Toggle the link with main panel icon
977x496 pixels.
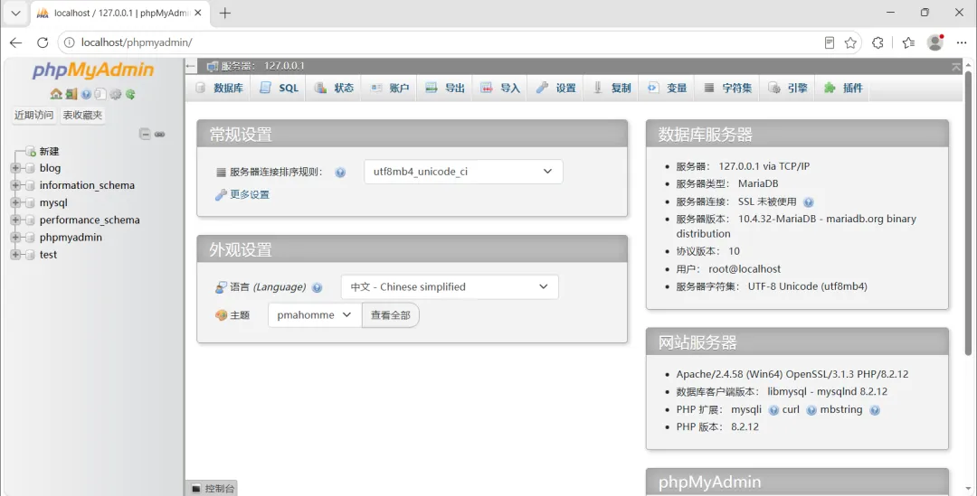point(159,134)
